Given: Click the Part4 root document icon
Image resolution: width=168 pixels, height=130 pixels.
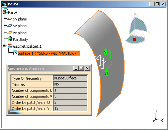Looking at the screenshot, I should coord(5,11).
